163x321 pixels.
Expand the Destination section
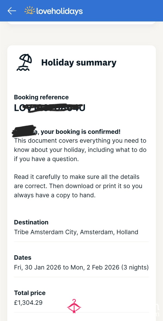[31, 222]
